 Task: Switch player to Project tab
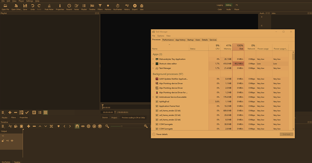coord(114,117)
